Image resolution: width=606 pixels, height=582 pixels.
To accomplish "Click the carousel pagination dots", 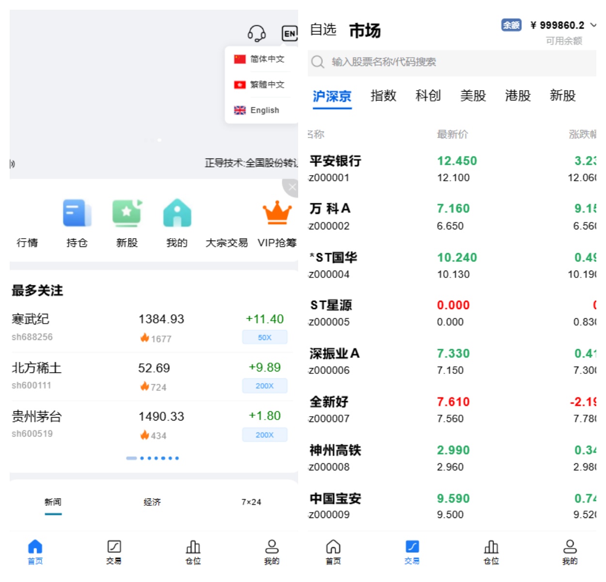I will pyautogui.click(x=153, y=458).
